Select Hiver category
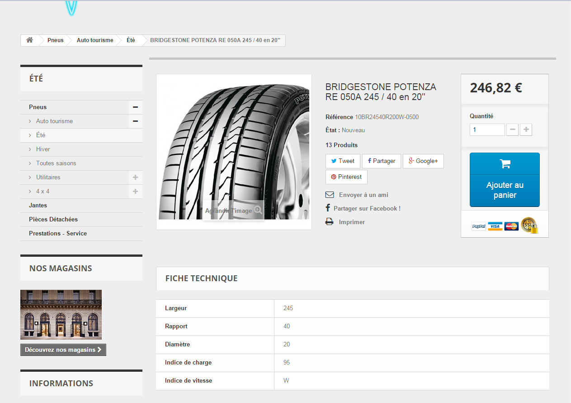The width and height of the screenshot is (571, 403). [43, 149]
